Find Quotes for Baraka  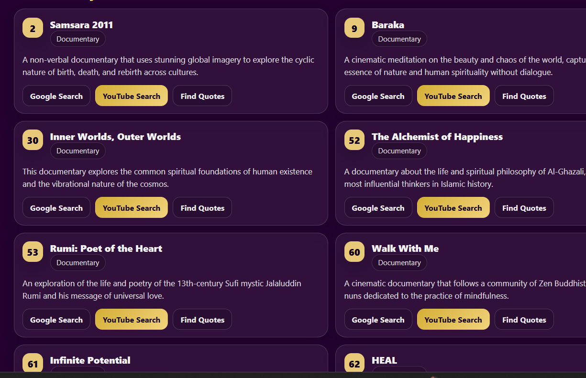click(524, 96)
